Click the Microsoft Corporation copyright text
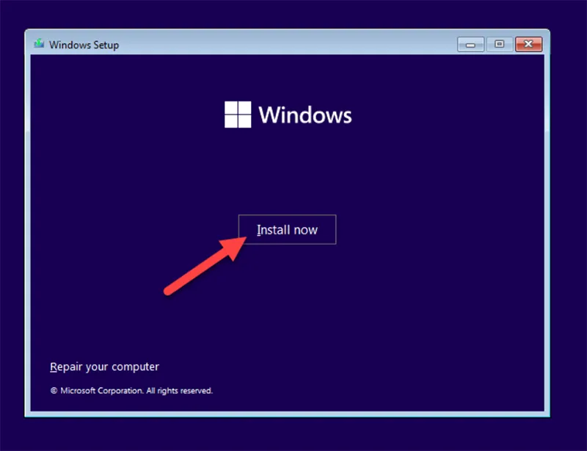Viewport: 587px width, 451px height. point(101,391)
